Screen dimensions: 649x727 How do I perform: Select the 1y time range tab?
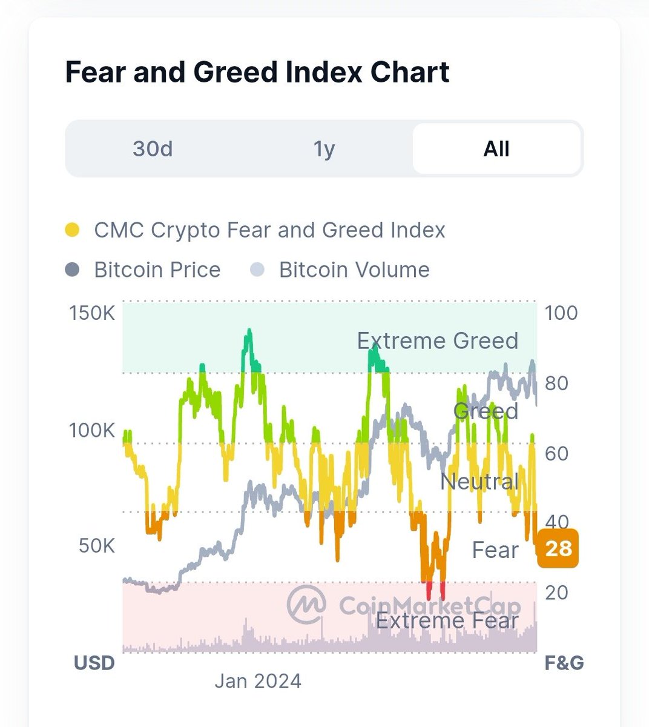324,148
